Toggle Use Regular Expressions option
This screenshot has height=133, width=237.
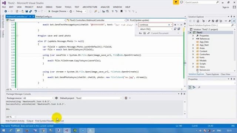coord(148,33)
